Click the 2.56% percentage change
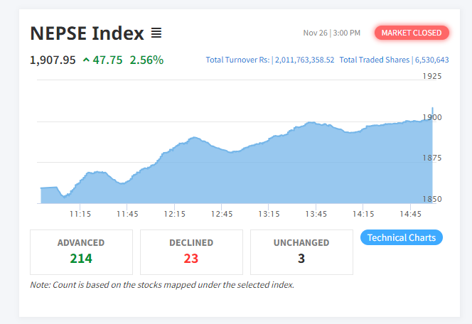The width and height of the screenshot is (472, 324). click(x=146, y=60)
